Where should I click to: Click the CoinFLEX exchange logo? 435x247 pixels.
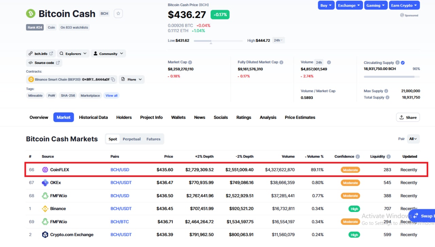[x=45, y=170]
